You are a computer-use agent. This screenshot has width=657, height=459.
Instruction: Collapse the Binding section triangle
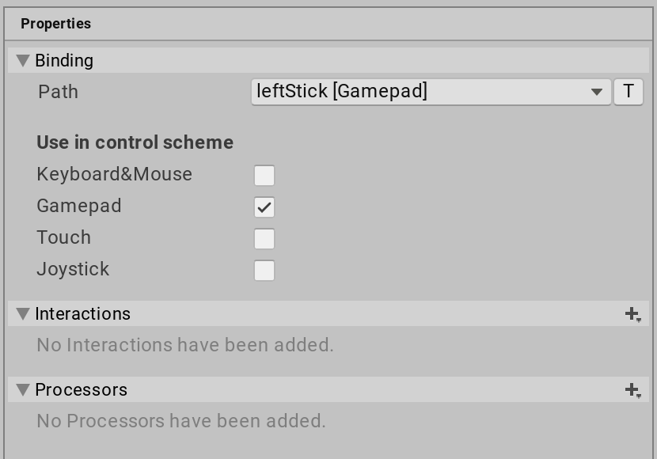pos(22,61)
